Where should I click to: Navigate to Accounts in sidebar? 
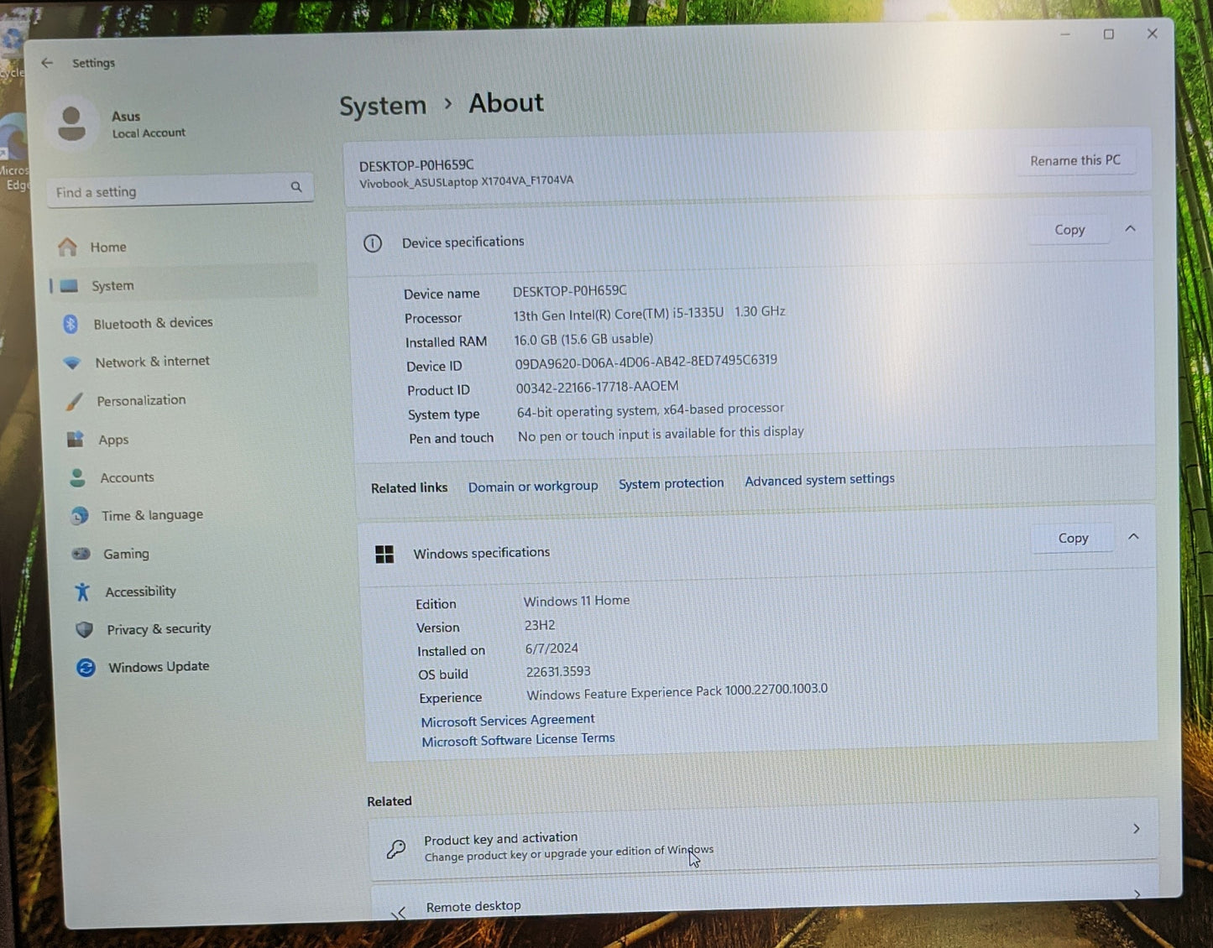pyautogui.click(x=127, y=477)
